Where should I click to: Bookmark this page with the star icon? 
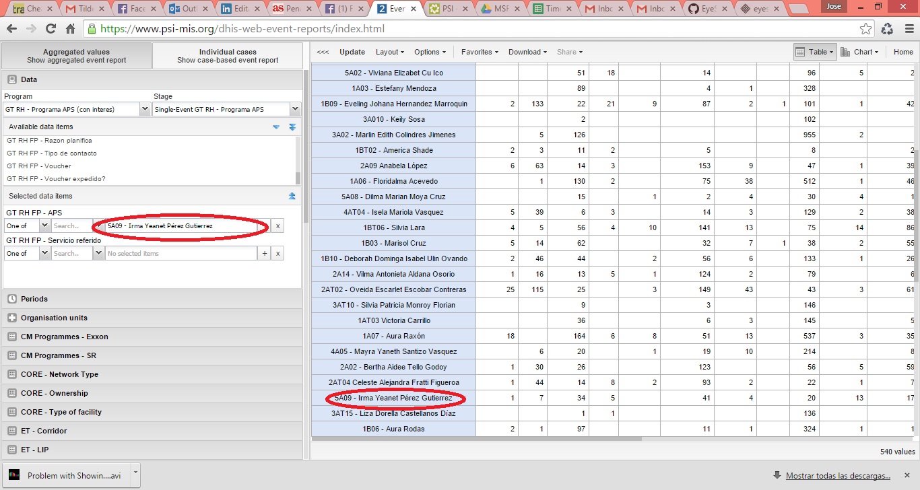pos(866,29)
